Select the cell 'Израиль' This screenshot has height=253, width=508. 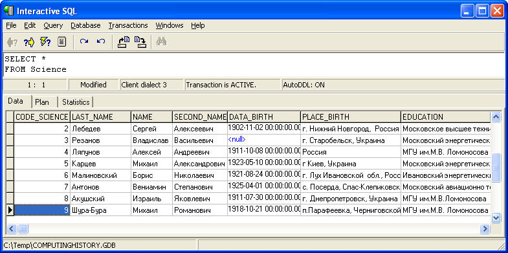pos(152,199)
